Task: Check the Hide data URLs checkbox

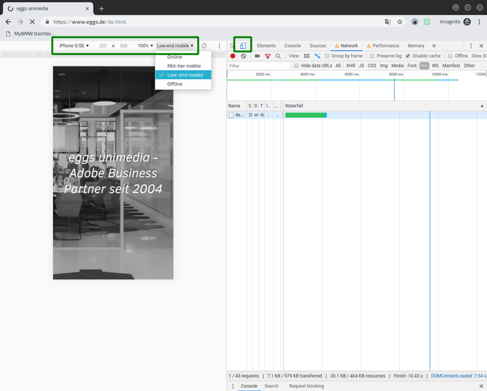Action: [296, 65]
